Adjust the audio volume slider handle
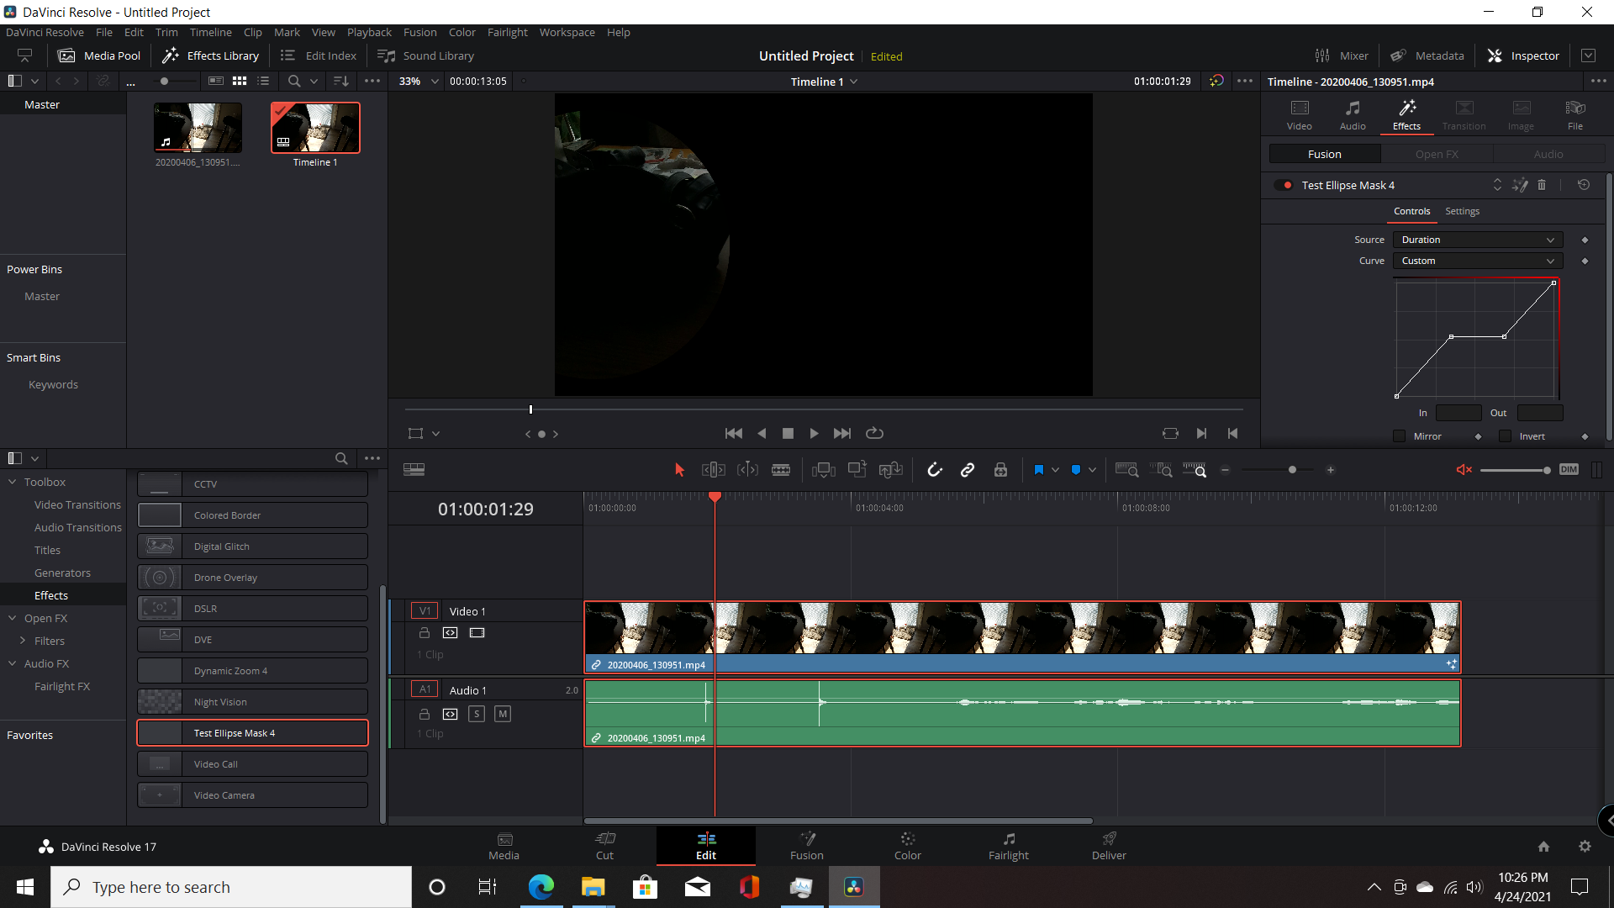The width and height of the screenshot is (1614, 908). pos(1547,470)
